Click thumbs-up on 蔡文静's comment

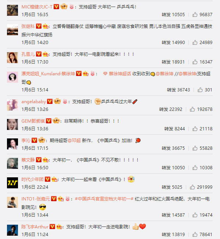pyautogui.click(x=195, y=167)
